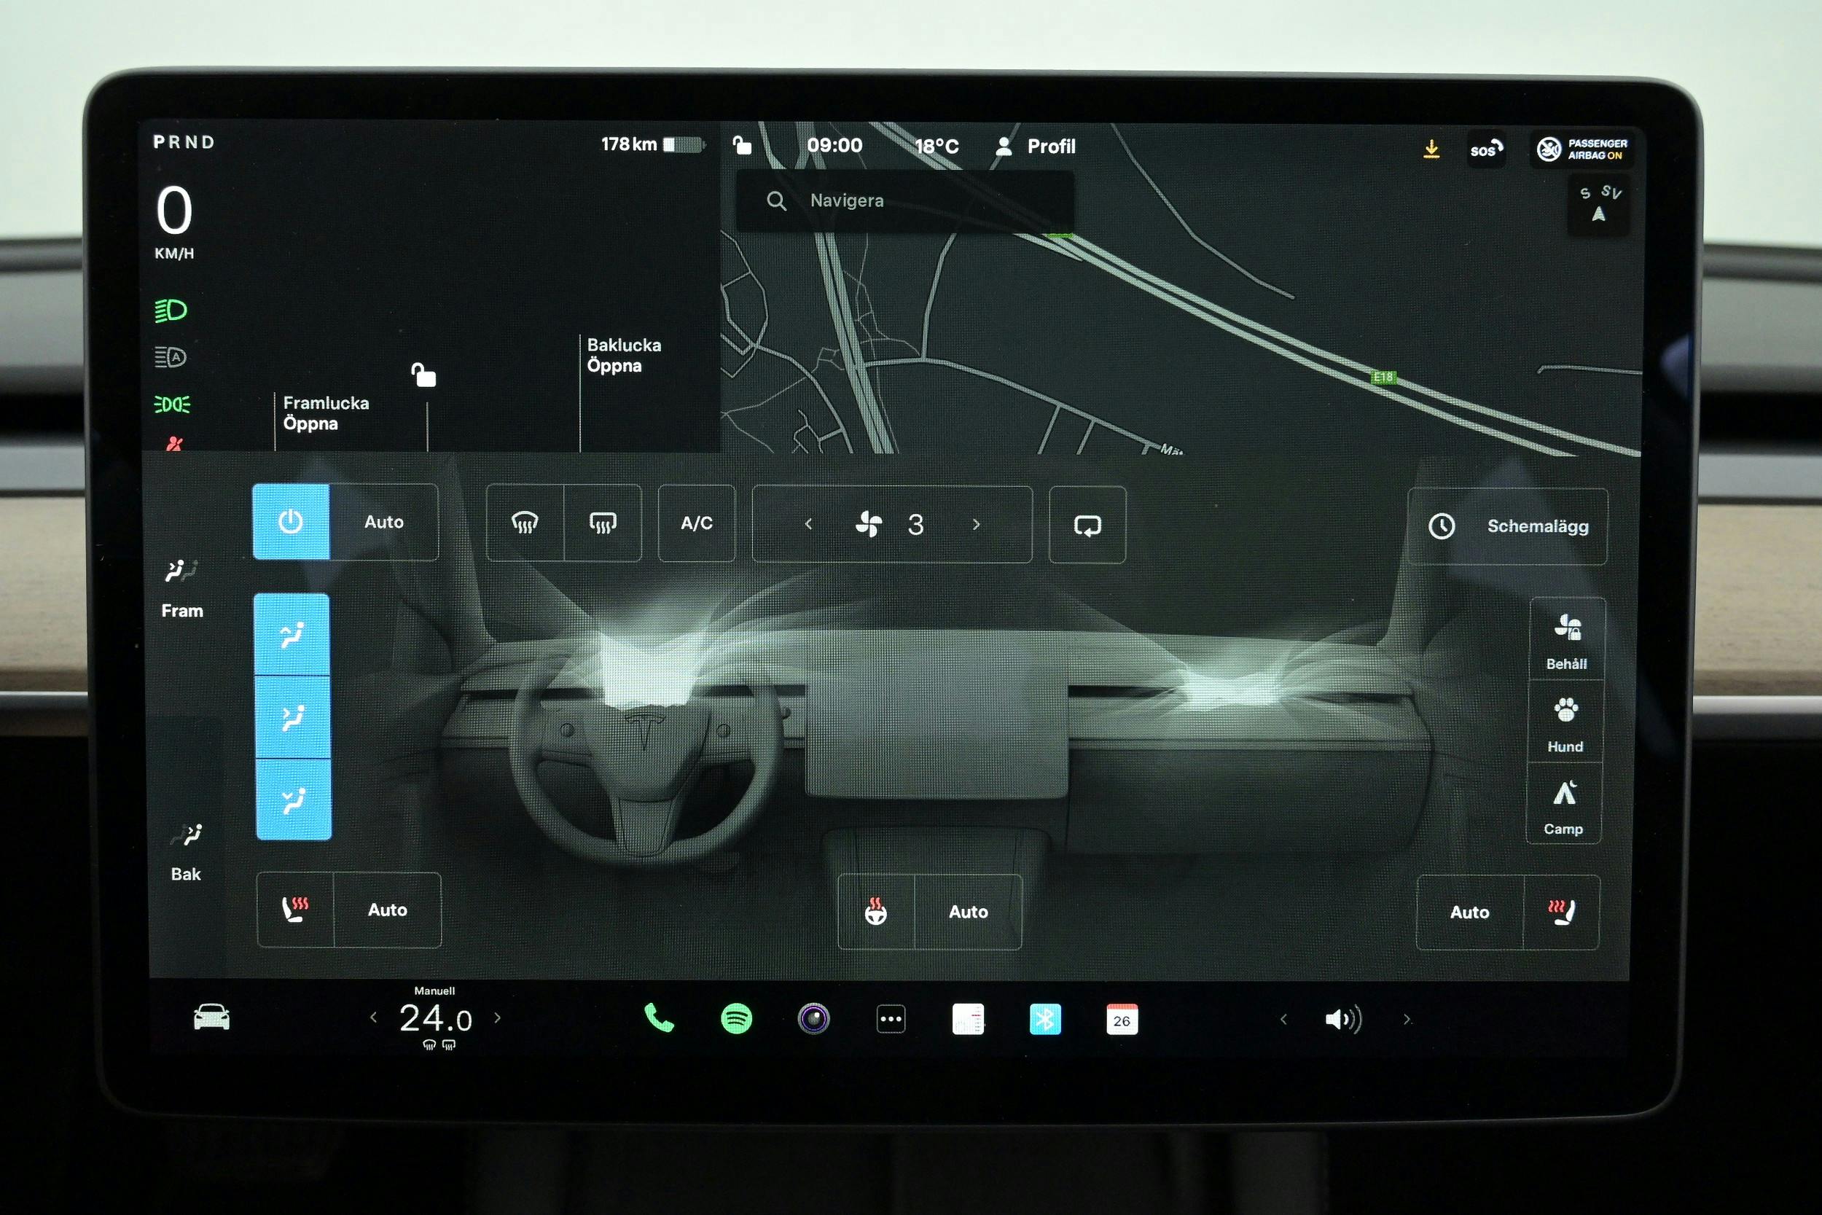The image size is (1822, 1215).
Task: Switch to Fram climate tab
Action: [x=182, y=589]
